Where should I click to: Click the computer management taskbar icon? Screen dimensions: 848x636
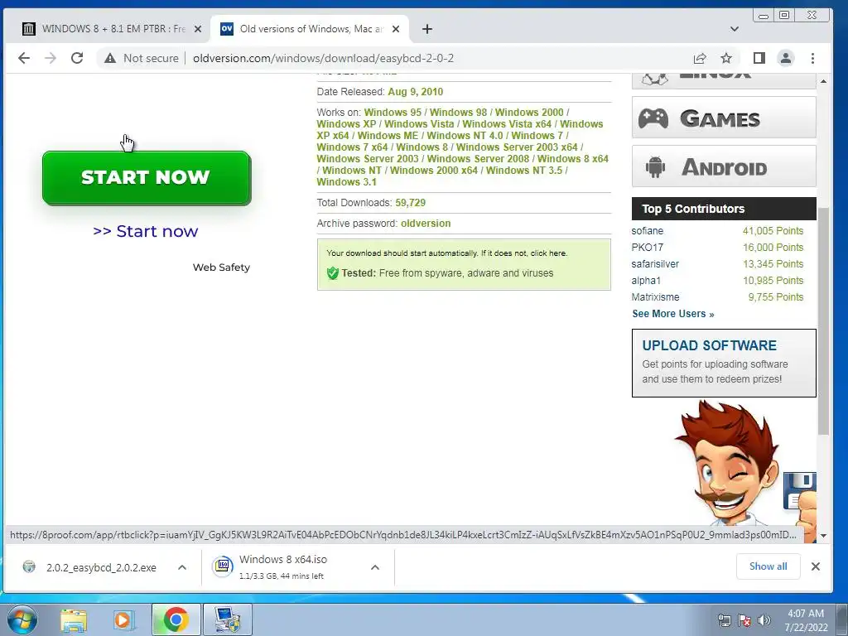pyautogui.click(x=227, y=619)
